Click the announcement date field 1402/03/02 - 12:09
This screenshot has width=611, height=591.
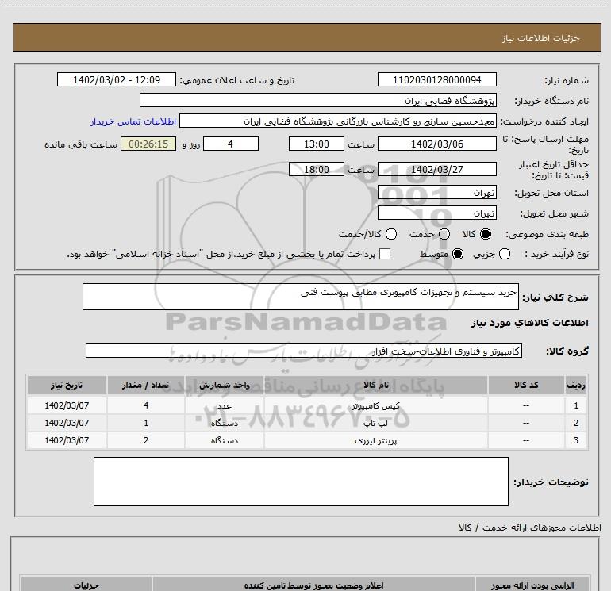click(x=117, y=79)
